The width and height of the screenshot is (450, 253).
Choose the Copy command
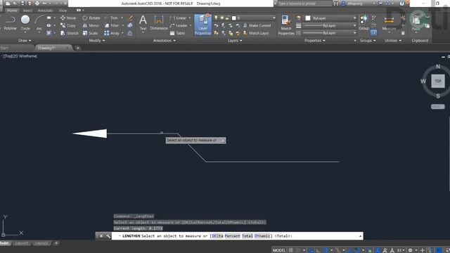coord(68,25)
